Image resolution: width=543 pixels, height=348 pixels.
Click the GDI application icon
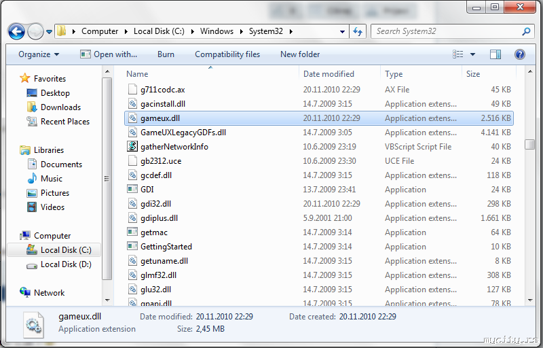pos(132,189)
